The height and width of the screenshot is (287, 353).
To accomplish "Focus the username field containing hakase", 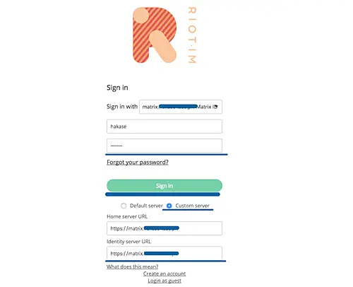I will pyautogui.click(x=164, y=127).
